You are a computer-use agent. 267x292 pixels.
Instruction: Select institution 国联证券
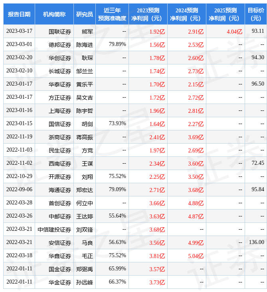click(60, 32)
